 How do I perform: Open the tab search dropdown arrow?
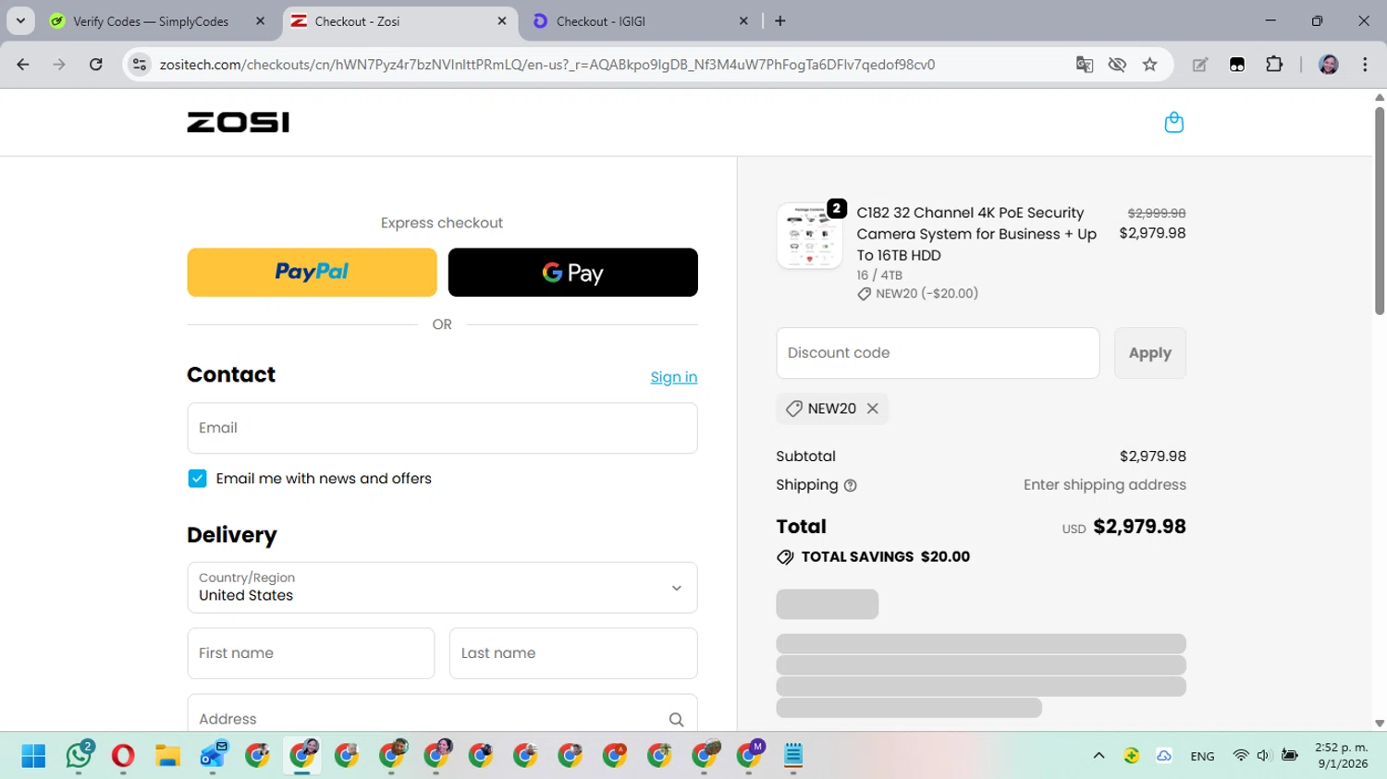tap(20, 21)
